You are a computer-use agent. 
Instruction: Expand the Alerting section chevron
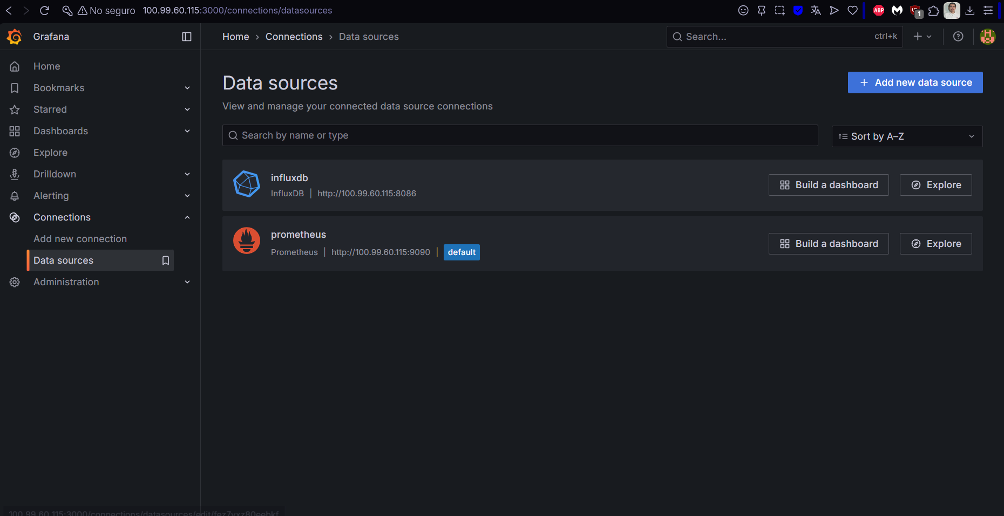point(187,196)
